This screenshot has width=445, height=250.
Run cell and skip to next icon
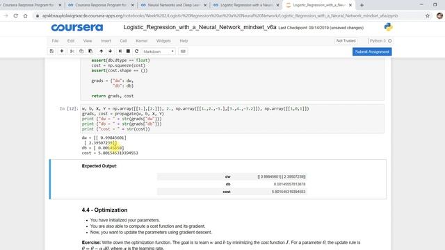click(120, 51)
